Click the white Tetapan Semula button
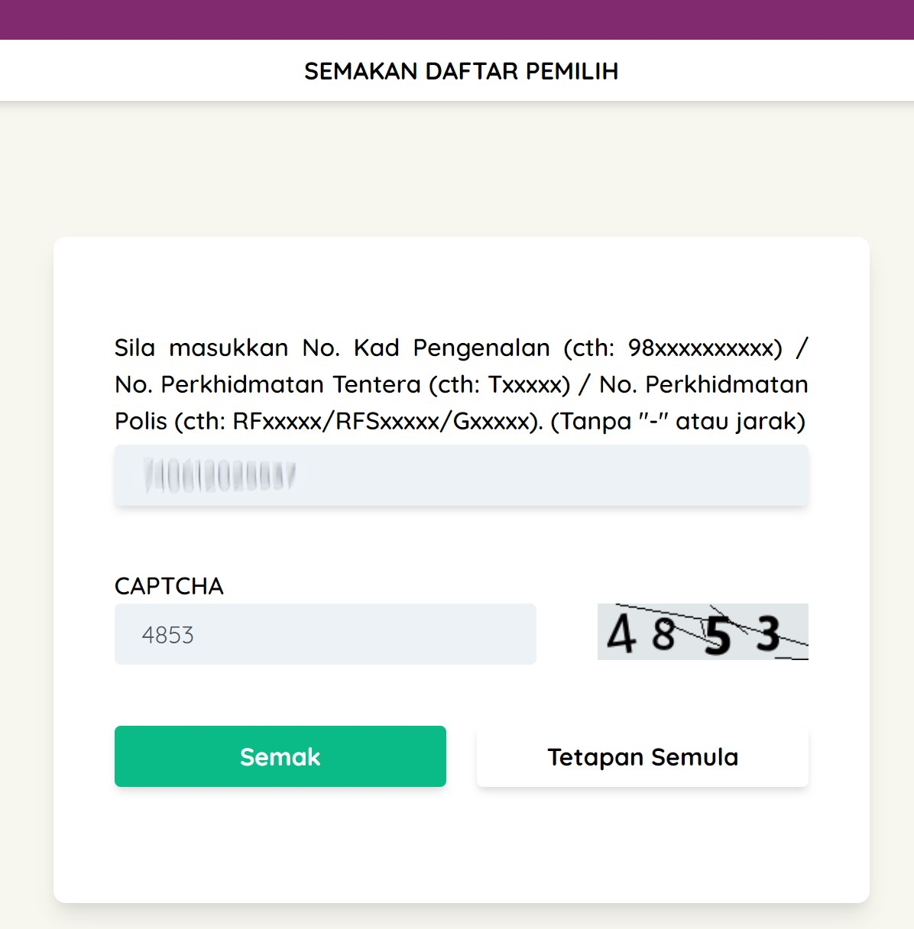This screenshot has width=914, height=929. [x=642, y=756]
